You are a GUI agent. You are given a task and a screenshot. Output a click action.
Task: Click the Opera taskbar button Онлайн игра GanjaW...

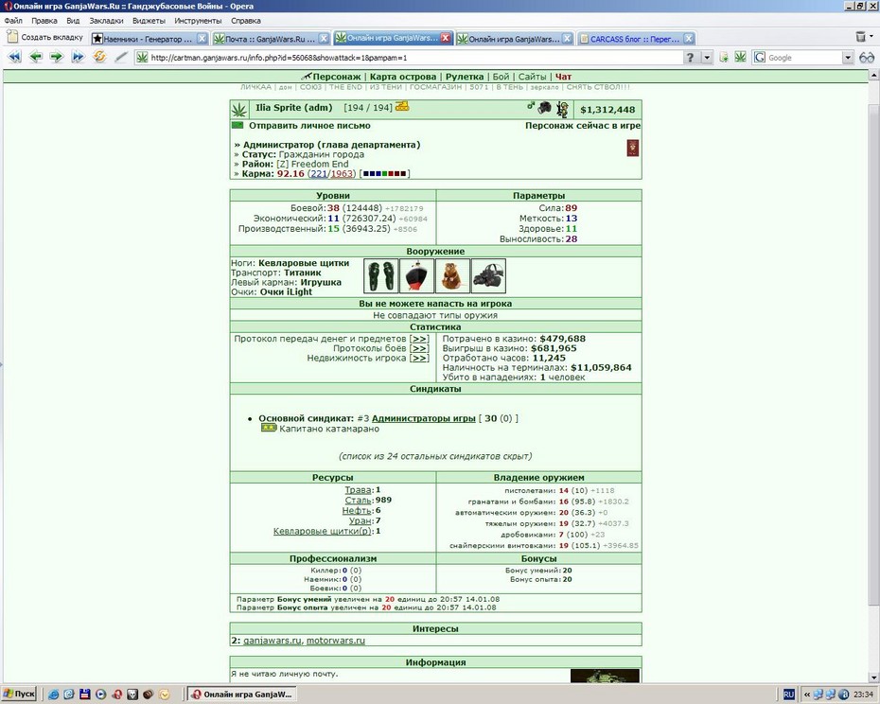point(241,694)
